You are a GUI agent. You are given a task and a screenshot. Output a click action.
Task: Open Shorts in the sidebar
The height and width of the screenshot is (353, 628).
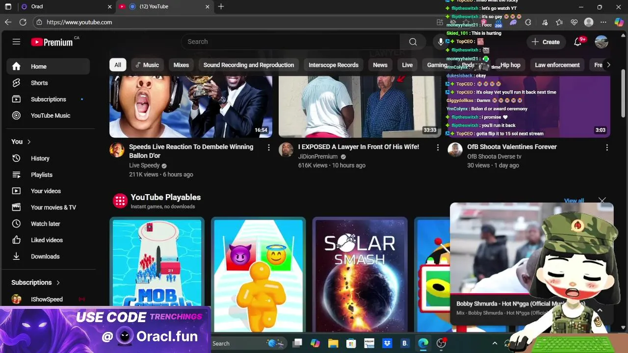click(48, 83)
